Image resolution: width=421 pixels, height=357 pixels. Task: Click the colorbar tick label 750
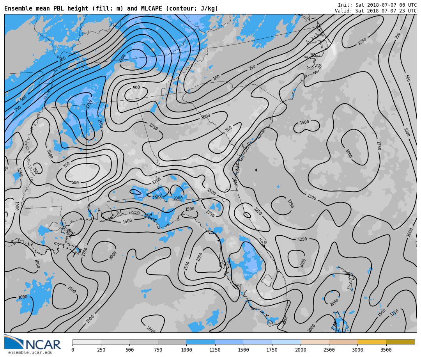(x=158, y=350)
